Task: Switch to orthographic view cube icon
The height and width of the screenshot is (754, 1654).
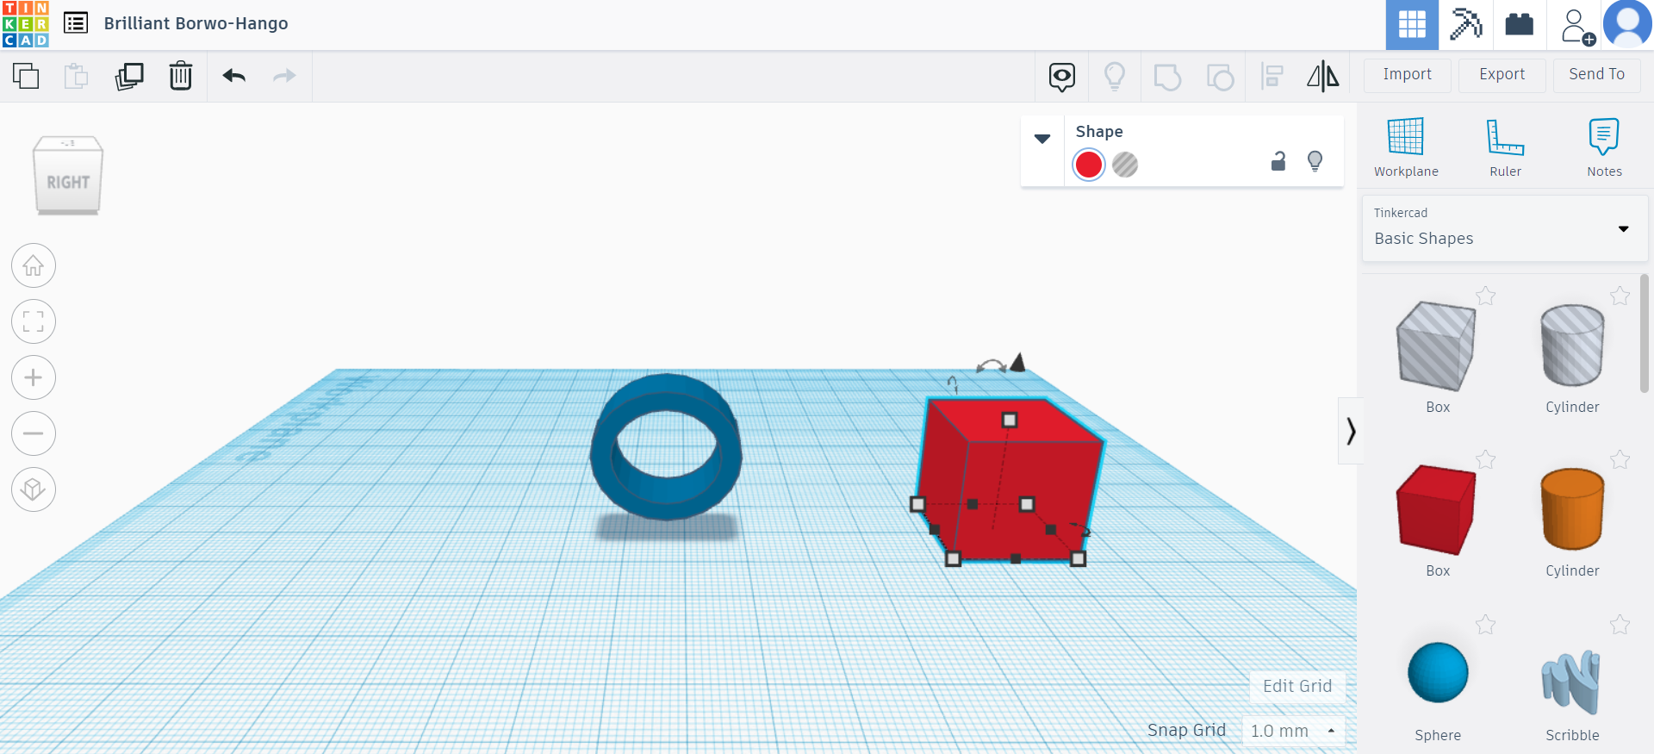Action: click(34, 489)
